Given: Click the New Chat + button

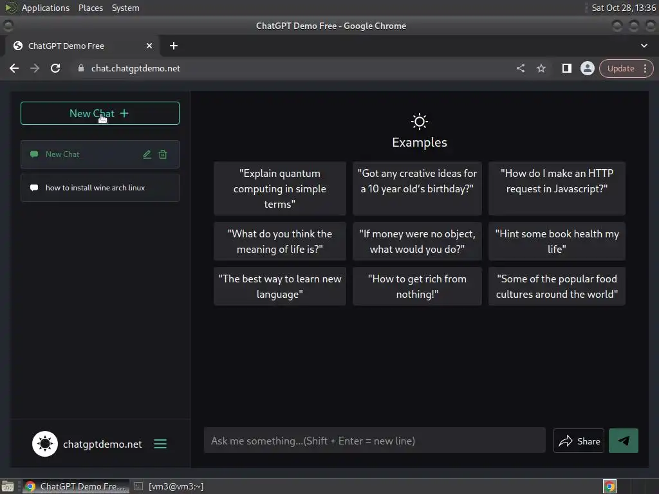Looking at the screenshot, I should (x=100, y=113).
